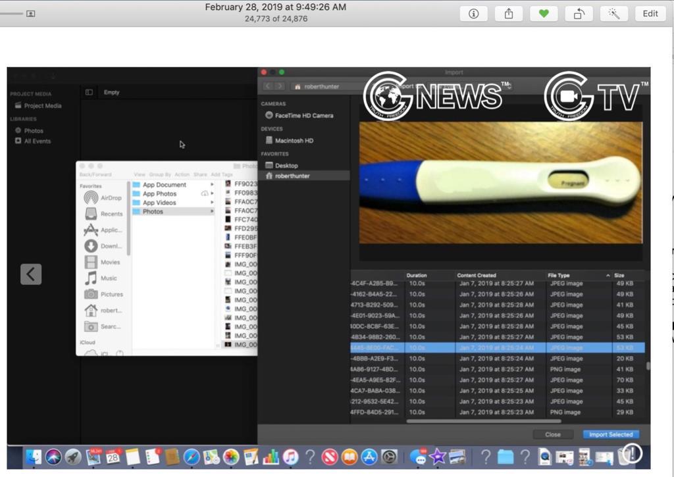Toggle the iMovie sidebar layout icon beside Empty
This screenshot has height=477, width=674.
[89, 92]
